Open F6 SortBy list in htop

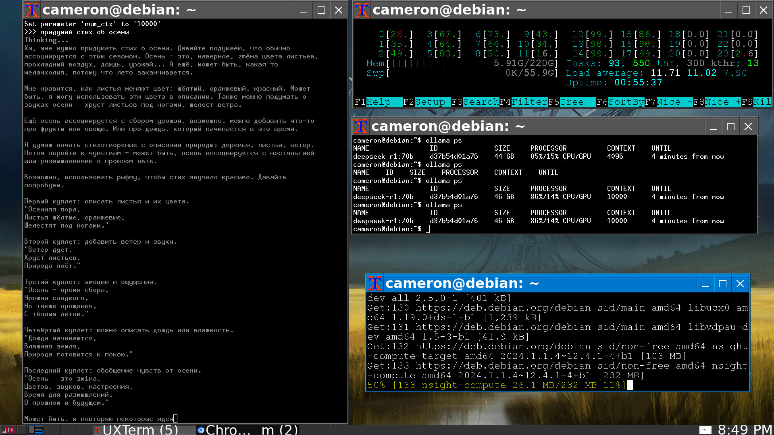click(x=626, y=102)
